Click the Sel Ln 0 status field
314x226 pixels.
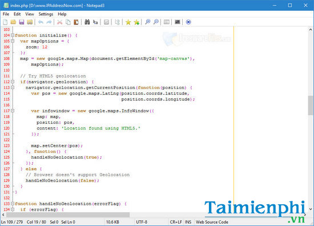pos(69,222)
